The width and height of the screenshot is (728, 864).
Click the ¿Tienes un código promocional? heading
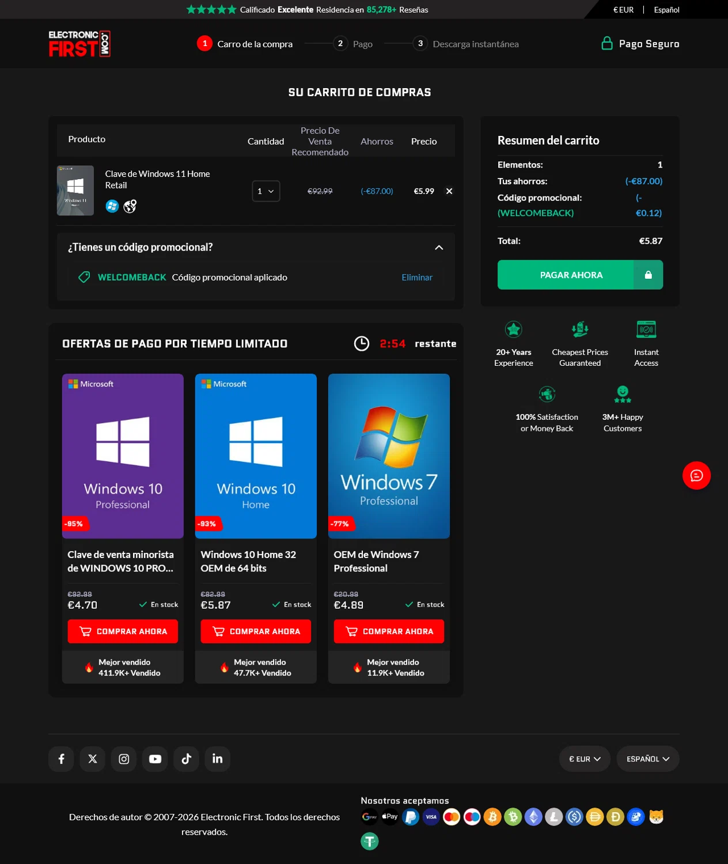pyautogui.click(x=141, y=247)
